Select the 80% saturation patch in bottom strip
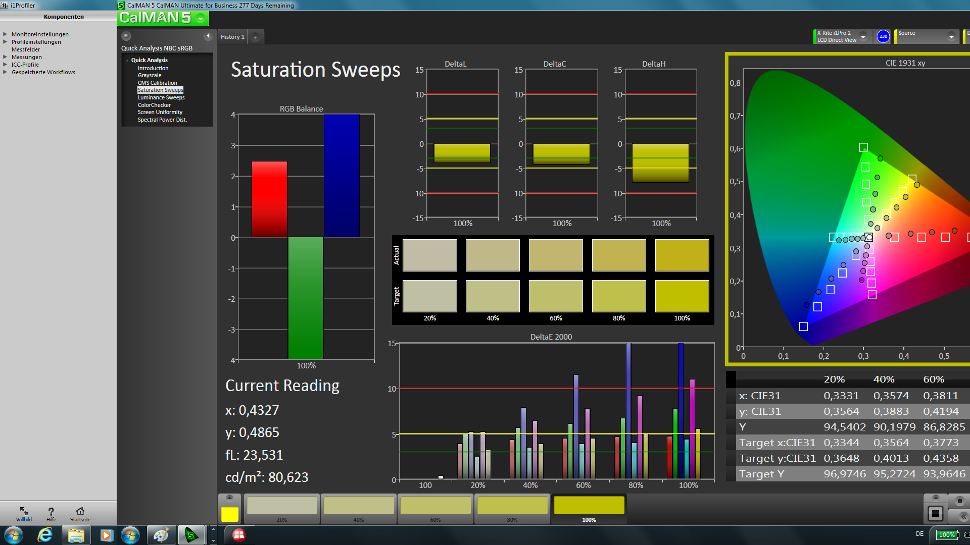Image resolution: width=970 pixels, height=545 pixels. pyautogui.click(x=512, y=509)
